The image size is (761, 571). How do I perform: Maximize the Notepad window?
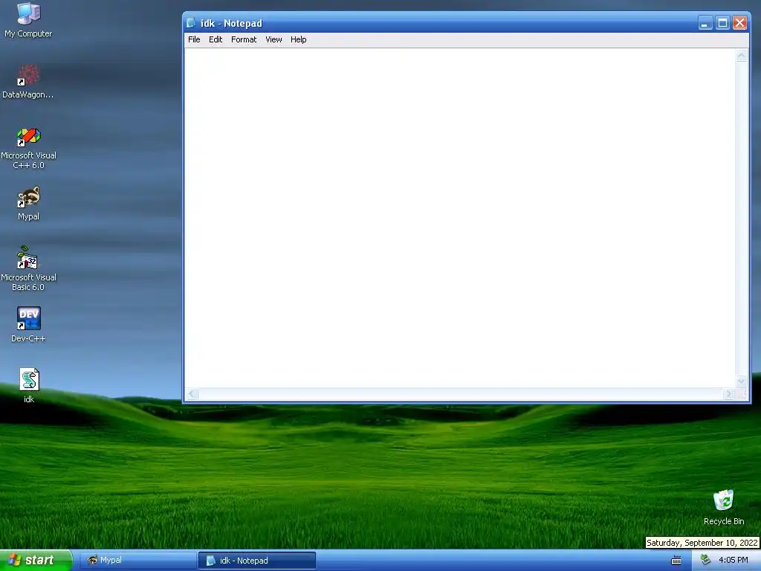722,23
